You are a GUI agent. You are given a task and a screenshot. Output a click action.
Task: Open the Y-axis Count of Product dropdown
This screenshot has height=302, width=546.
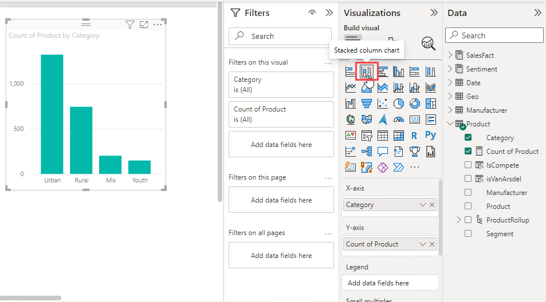422,244
